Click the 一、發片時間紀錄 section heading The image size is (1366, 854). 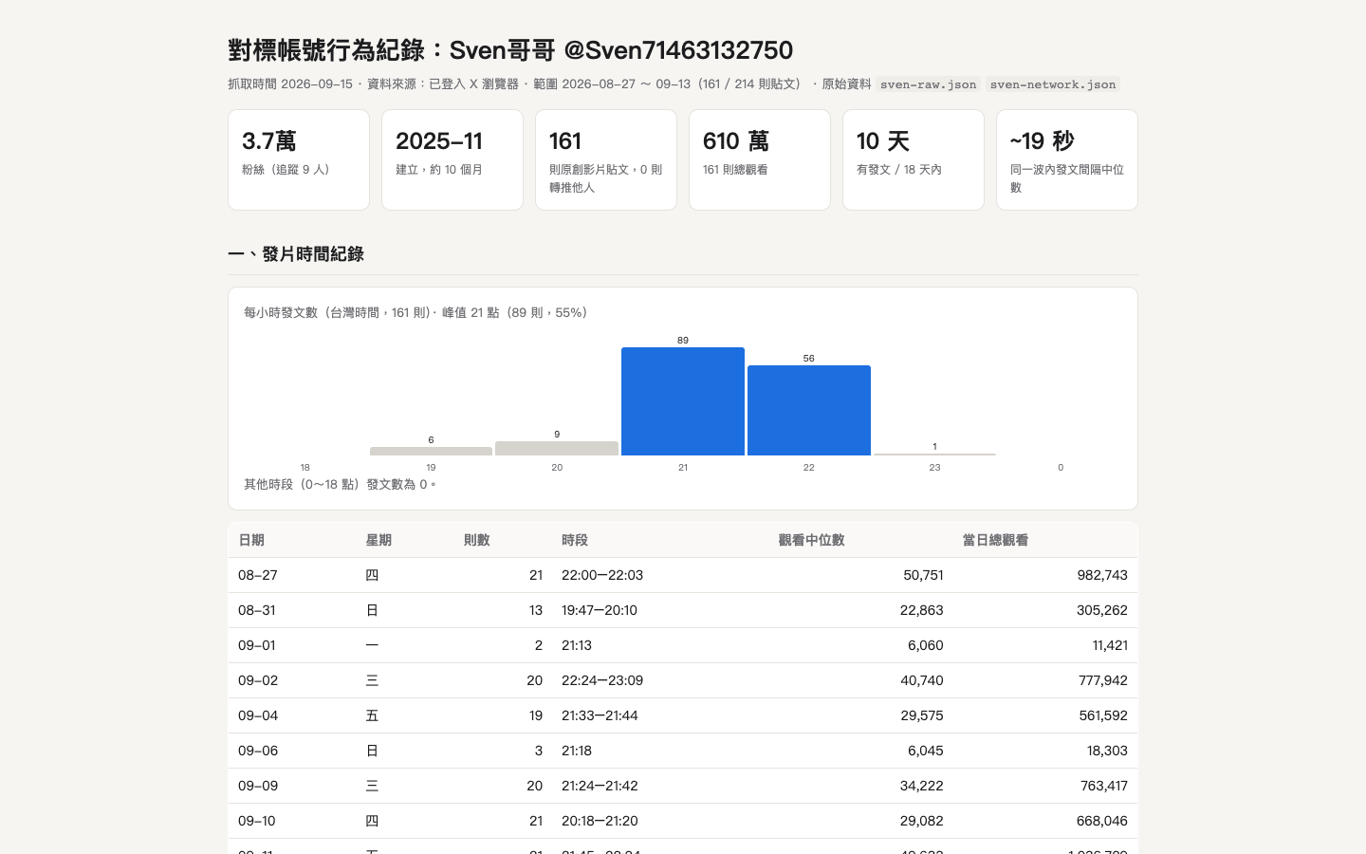pos(296,254)
